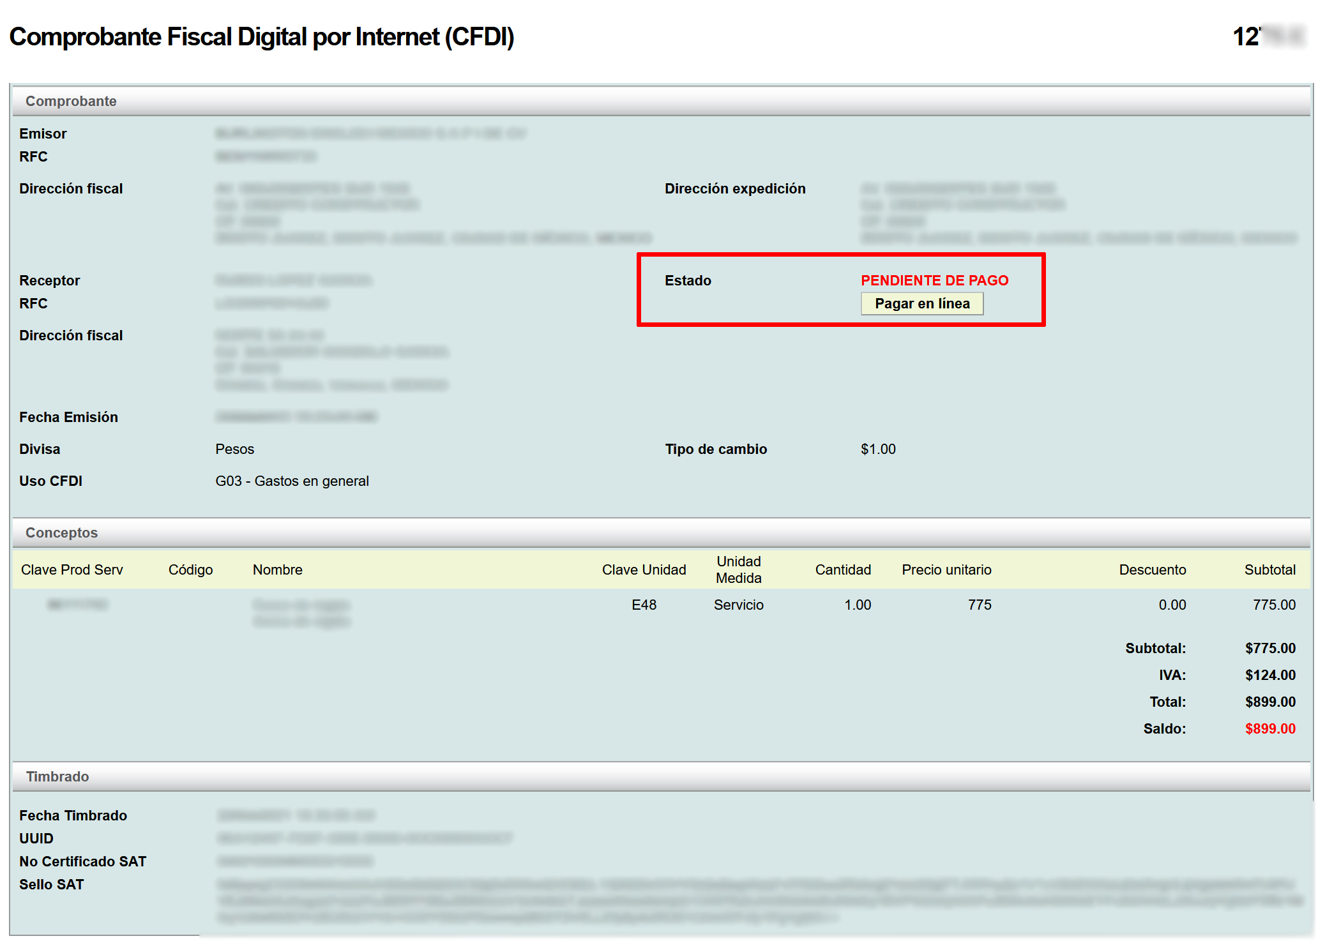Click the PENDIENTE DE PAGO status text
This screenshot has width=1325, height=950.
tap(934, 280)
